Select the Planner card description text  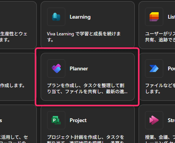point(87,88)
